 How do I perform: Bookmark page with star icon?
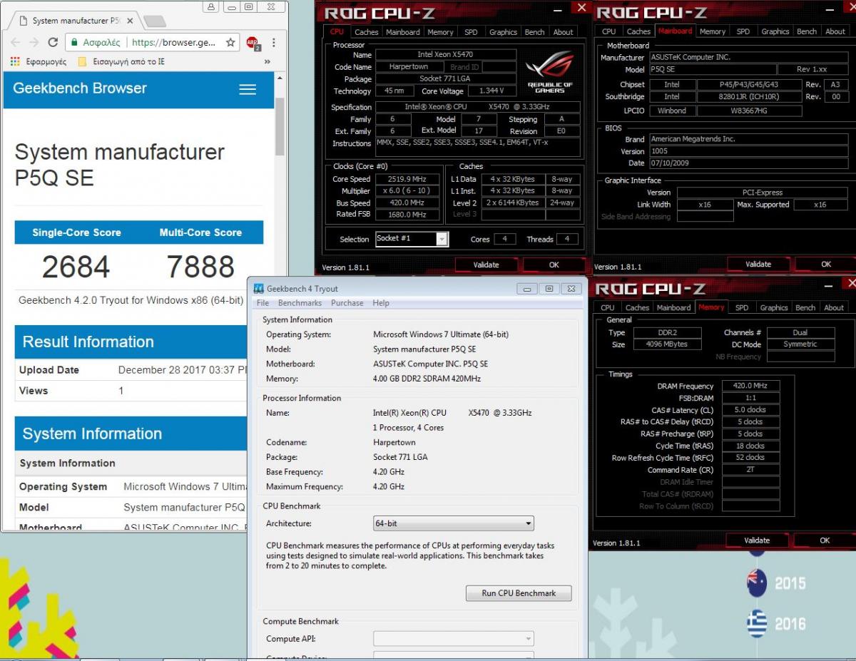click(230, 43)
